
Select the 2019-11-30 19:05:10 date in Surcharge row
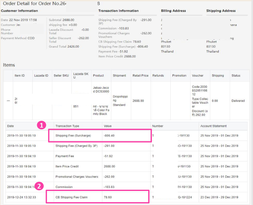(21, 136)
